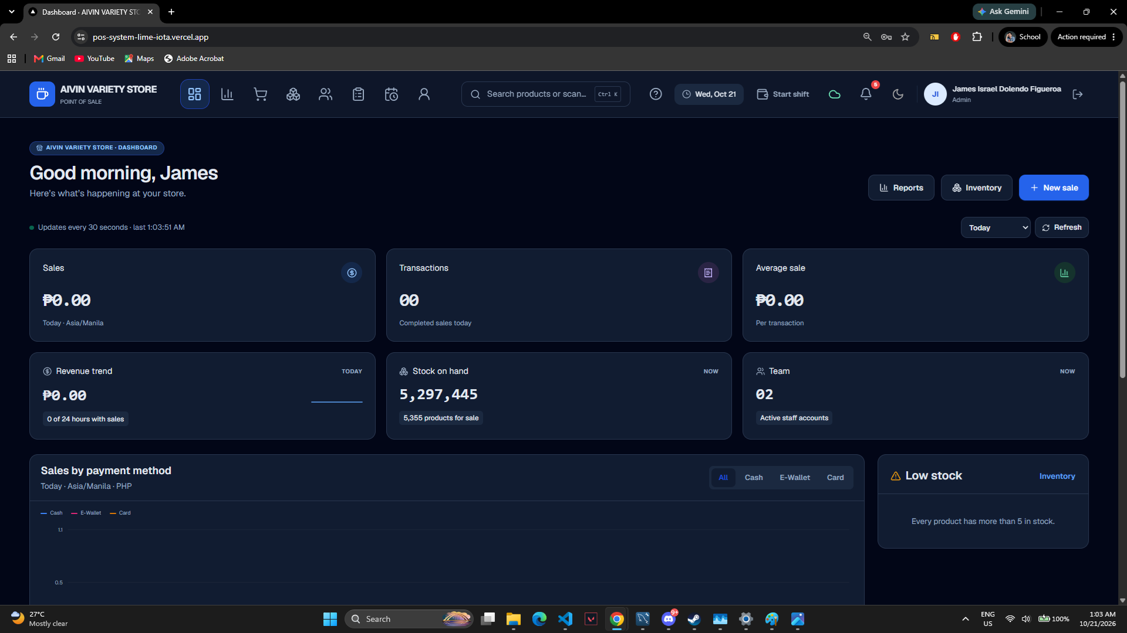Open the clipboard list nav icon
Viewport: 1127px width, 633px height.
[359, 94]
